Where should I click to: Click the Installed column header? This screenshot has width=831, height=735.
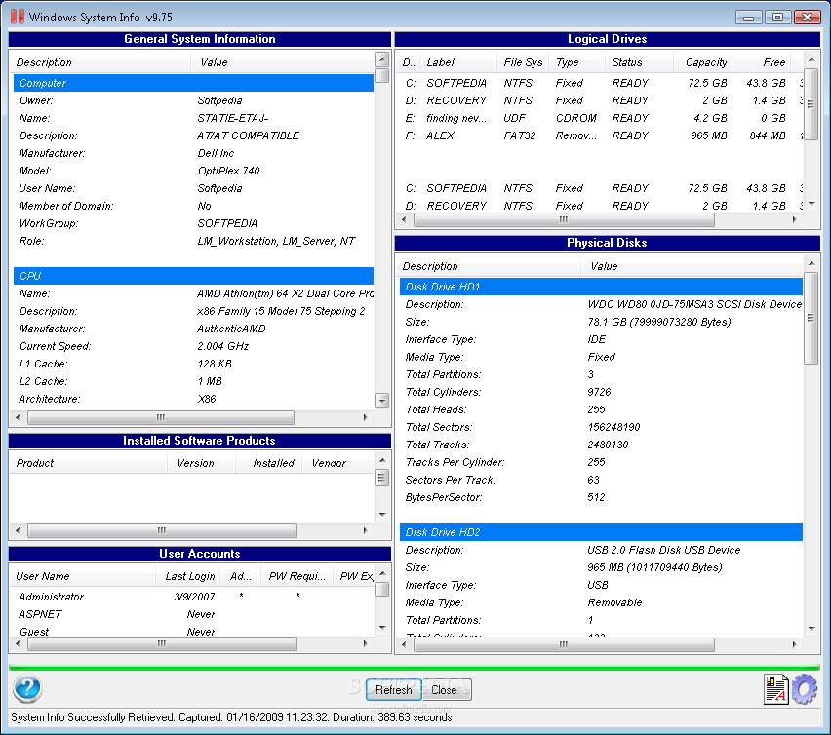point(268,463)
